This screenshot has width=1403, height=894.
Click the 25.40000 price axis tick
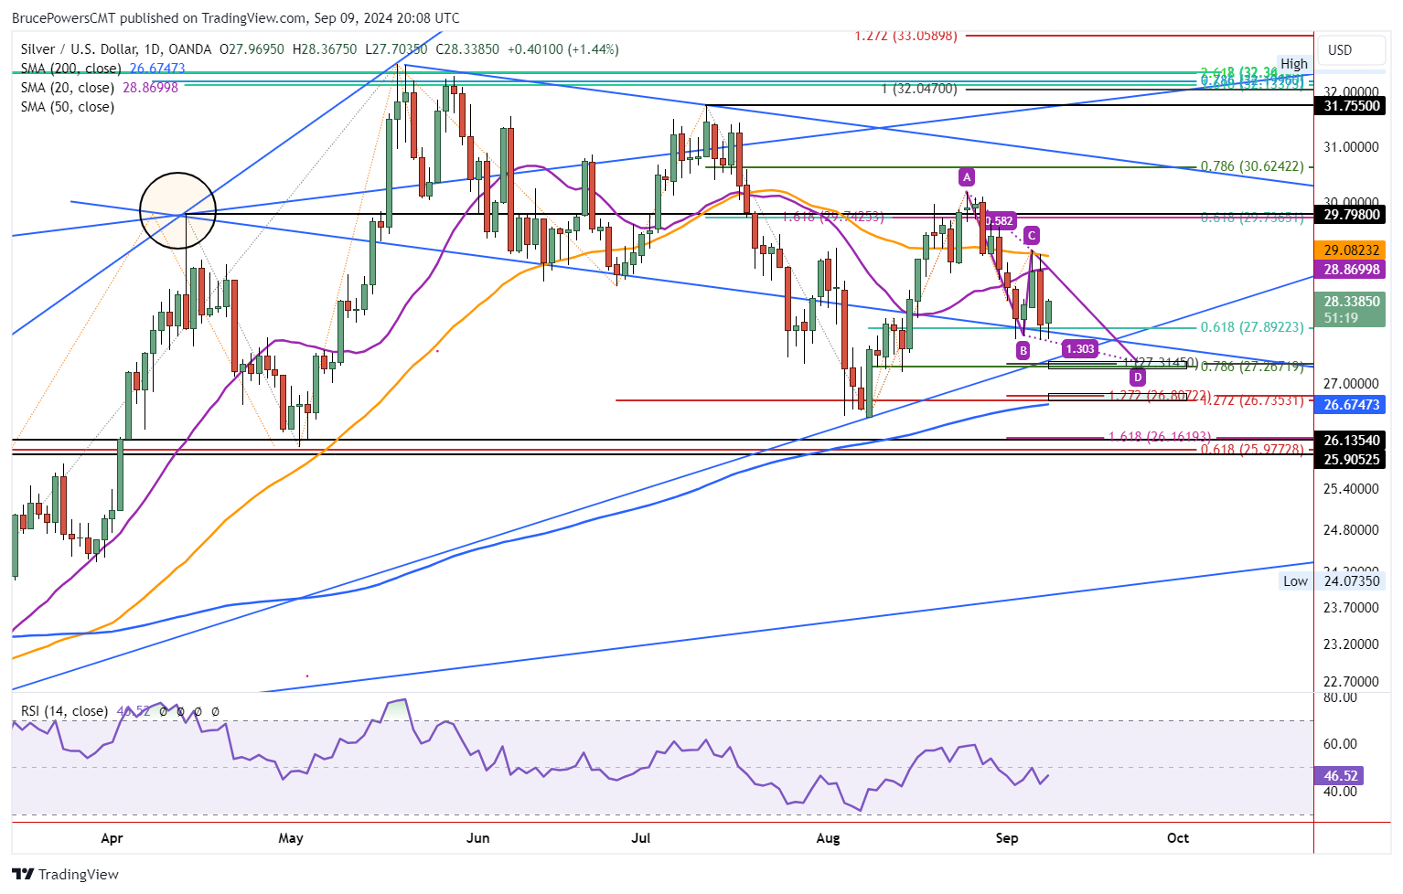coord(1351,489)
